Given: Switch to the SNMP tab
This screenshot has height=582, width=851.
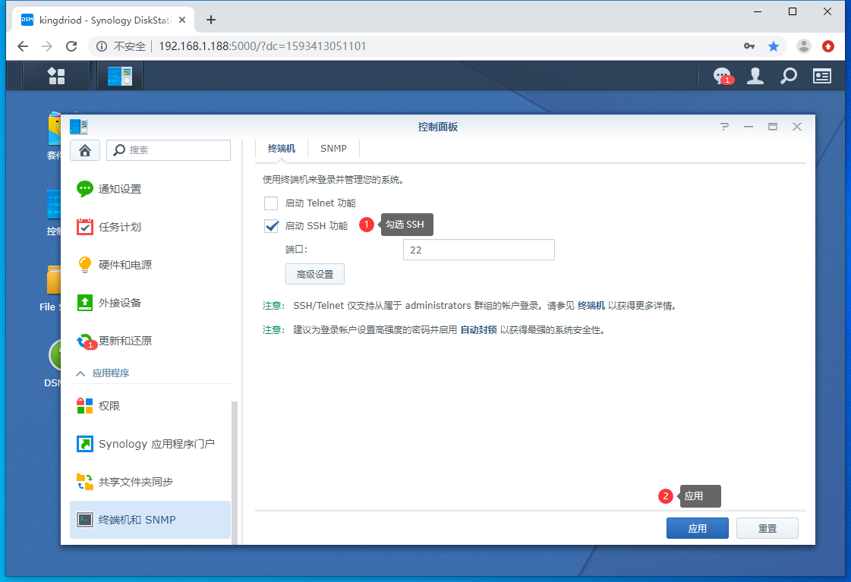Looking at the screenshot, I should [x=333, y=149].
